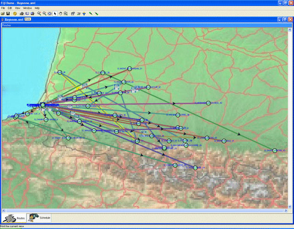The height and width of the screenshot is (229, 294).
Task: Click the D_SAINT_GIRONS_43 map node
Action: pyautogui.click(x=275, y=151)
